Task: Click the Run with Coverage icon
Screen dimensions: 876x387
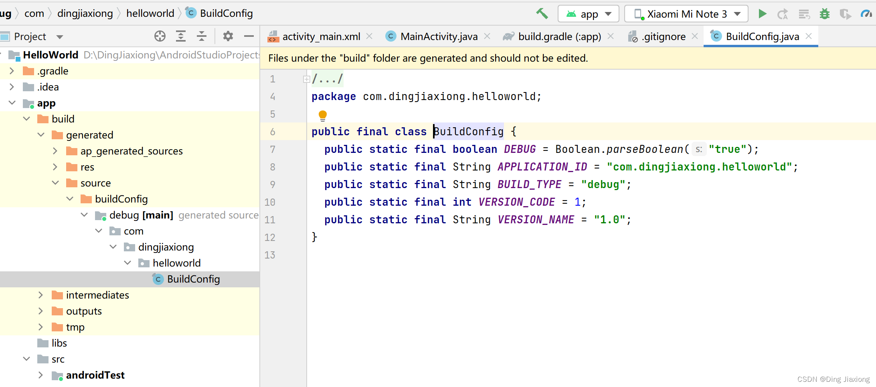Action: point(845,14)
